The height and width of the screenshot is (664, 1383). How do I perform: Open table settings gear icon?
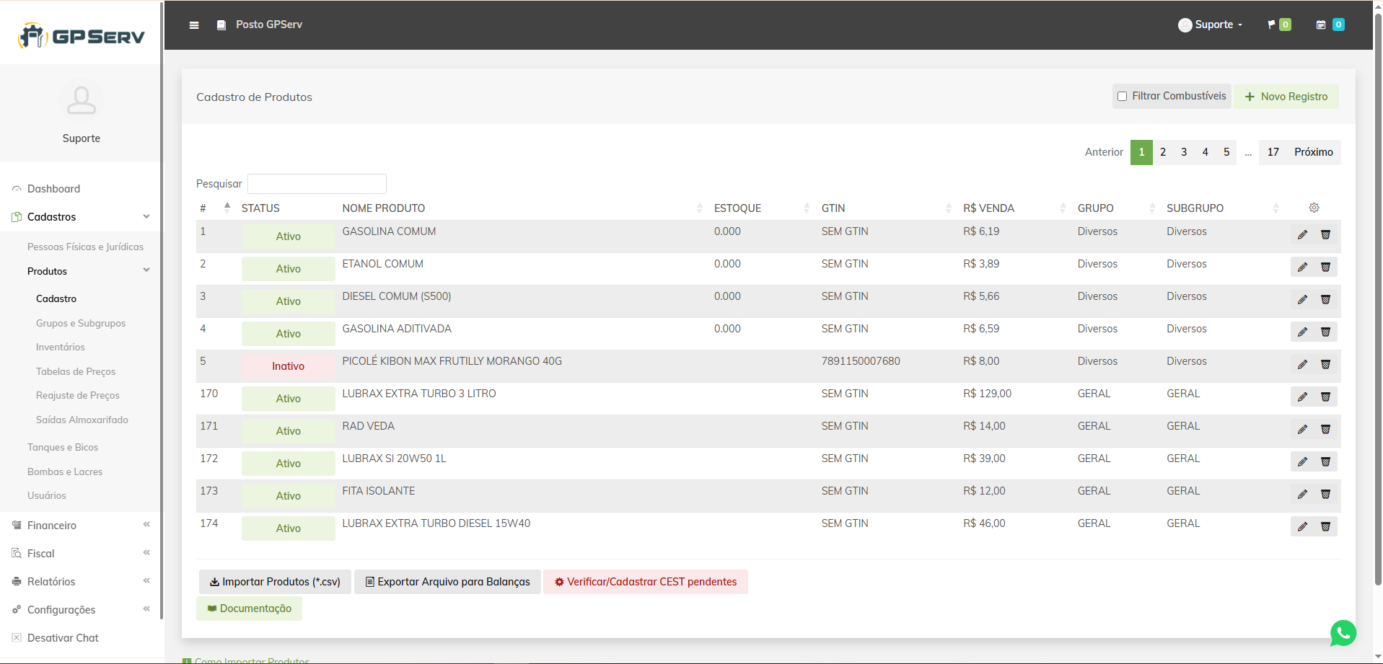[1314, 208]
